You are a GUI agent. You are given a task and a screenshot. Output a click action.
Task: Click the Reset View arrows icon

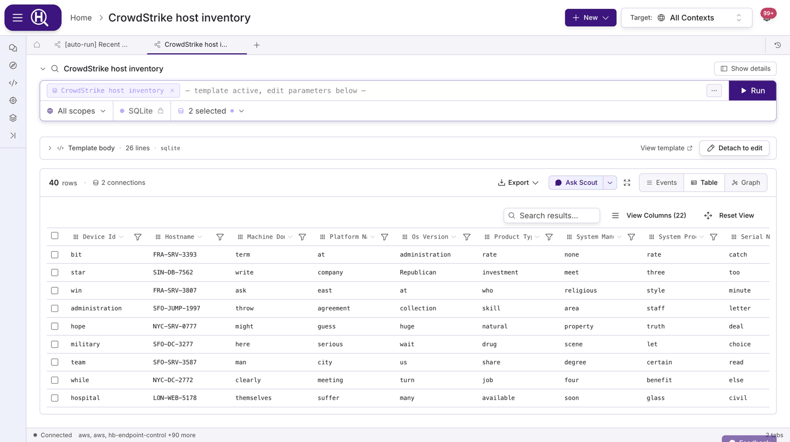pyautogui.click(x=708, y=216)
